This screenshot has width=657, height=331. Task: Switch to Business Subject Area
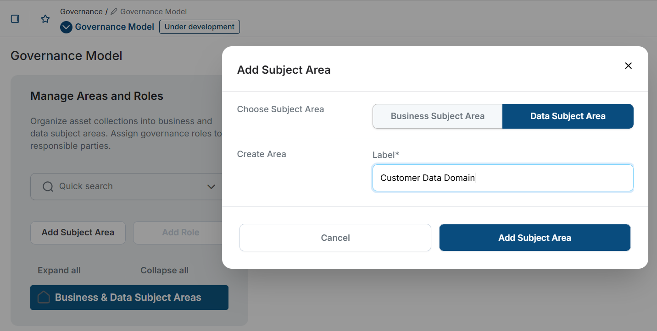[x=437, y=116]
